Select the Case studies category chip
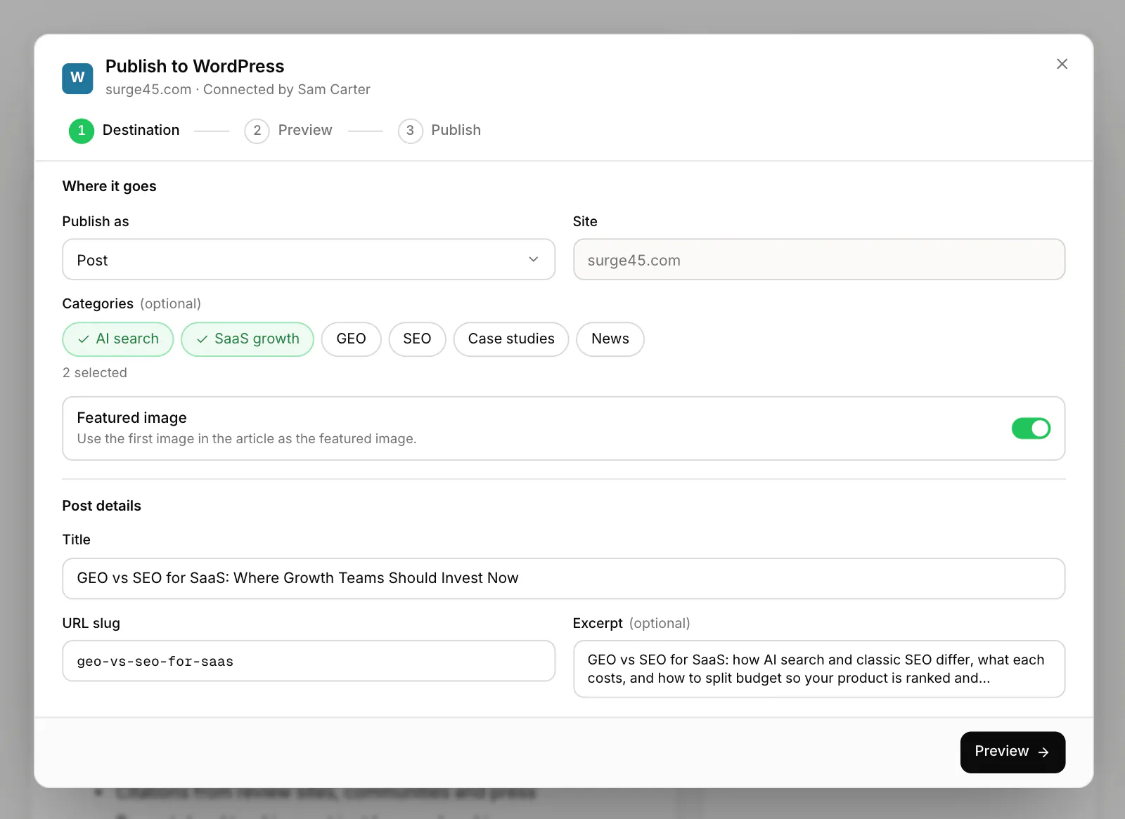Screen dimensions: 1125x819 point(511,339)
